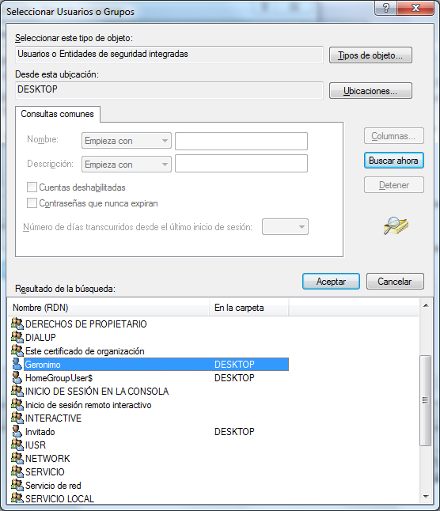The image size is (440, 511).
Task: Click the question mark help icon
Action: (386, 8)
